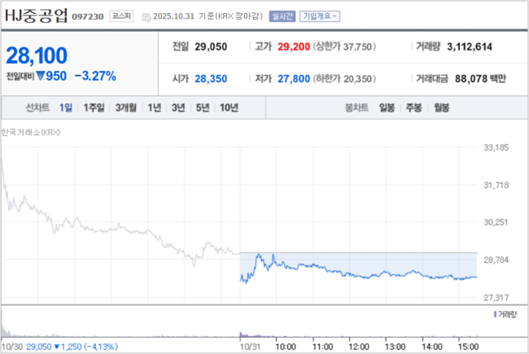Click the calendar icon beside the date
The height and width of the screenshot is (354, 529).
coord(144,16)
